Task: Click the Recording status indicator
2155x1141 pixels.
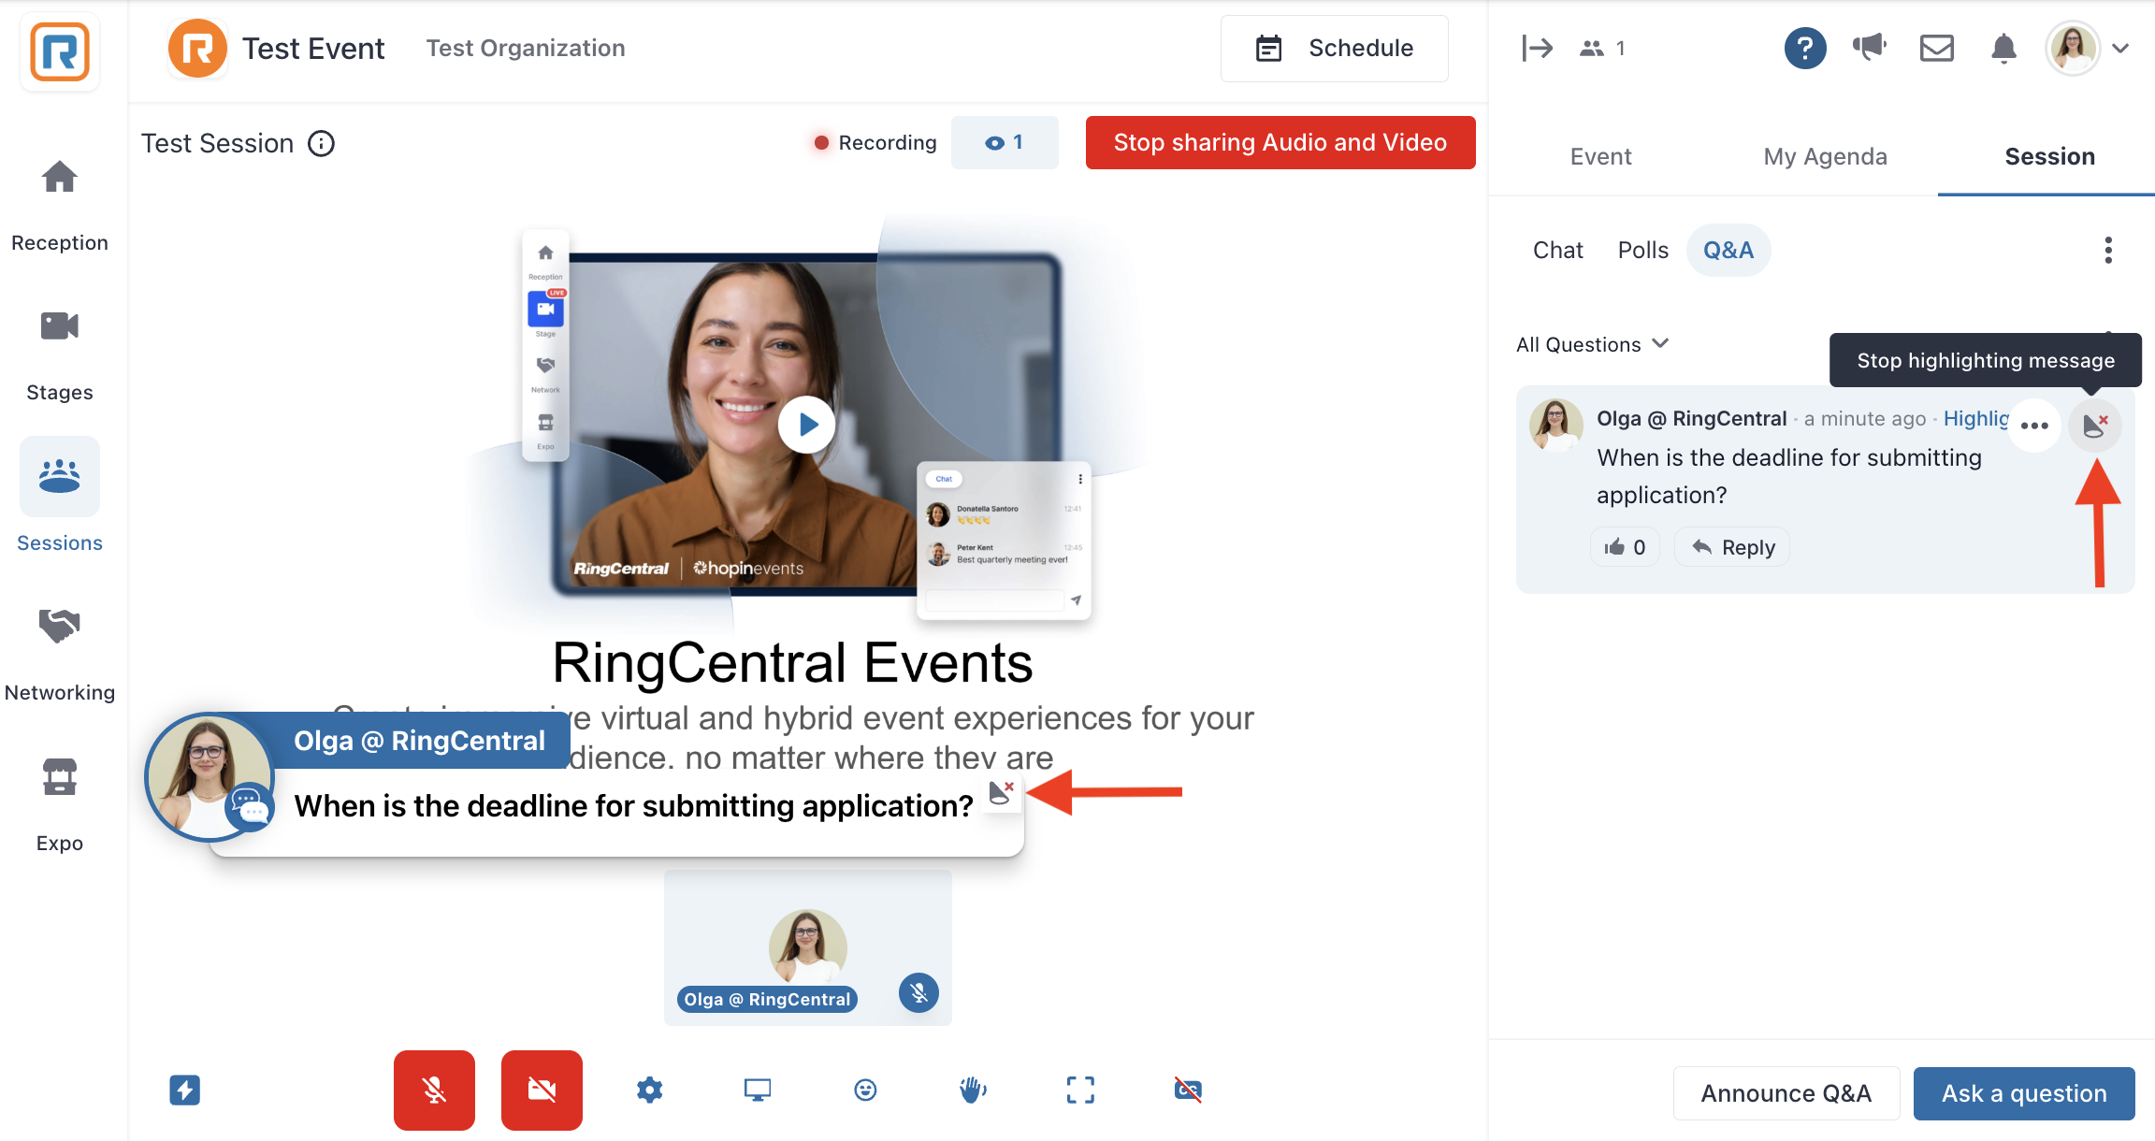Action: point(875,142)
